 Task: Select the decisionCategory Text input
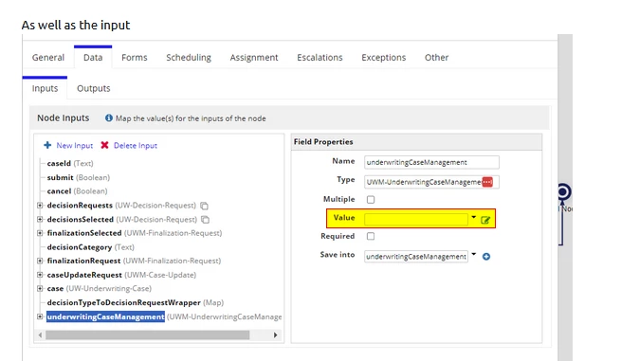[91, 247]
